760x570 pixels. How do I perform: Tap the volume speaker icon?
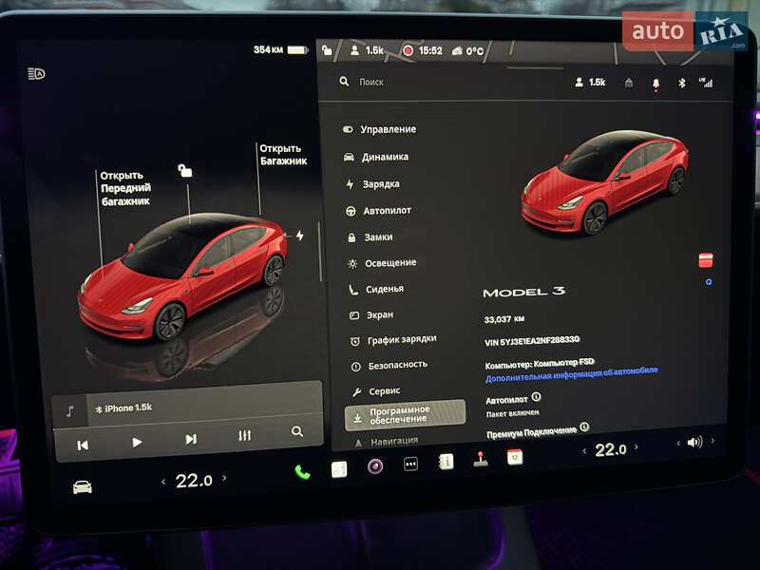(x=694, y=442)
